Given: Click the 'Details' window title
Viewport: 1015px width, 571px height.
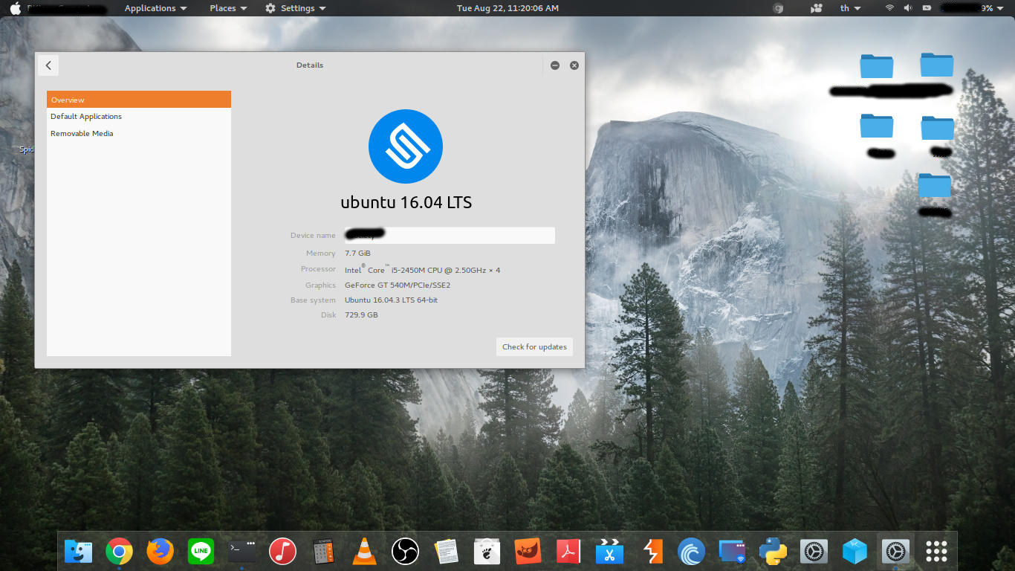Looking at the screenshot, I should pyautogui.click(x=310, y=65).
